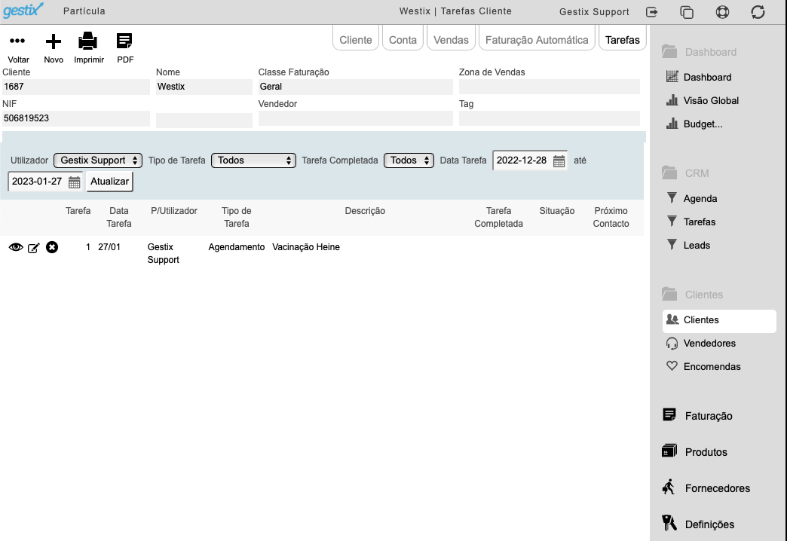Switch to Cliente tab
Viewport: 787px width, 541px height.
tap(355, 40)
